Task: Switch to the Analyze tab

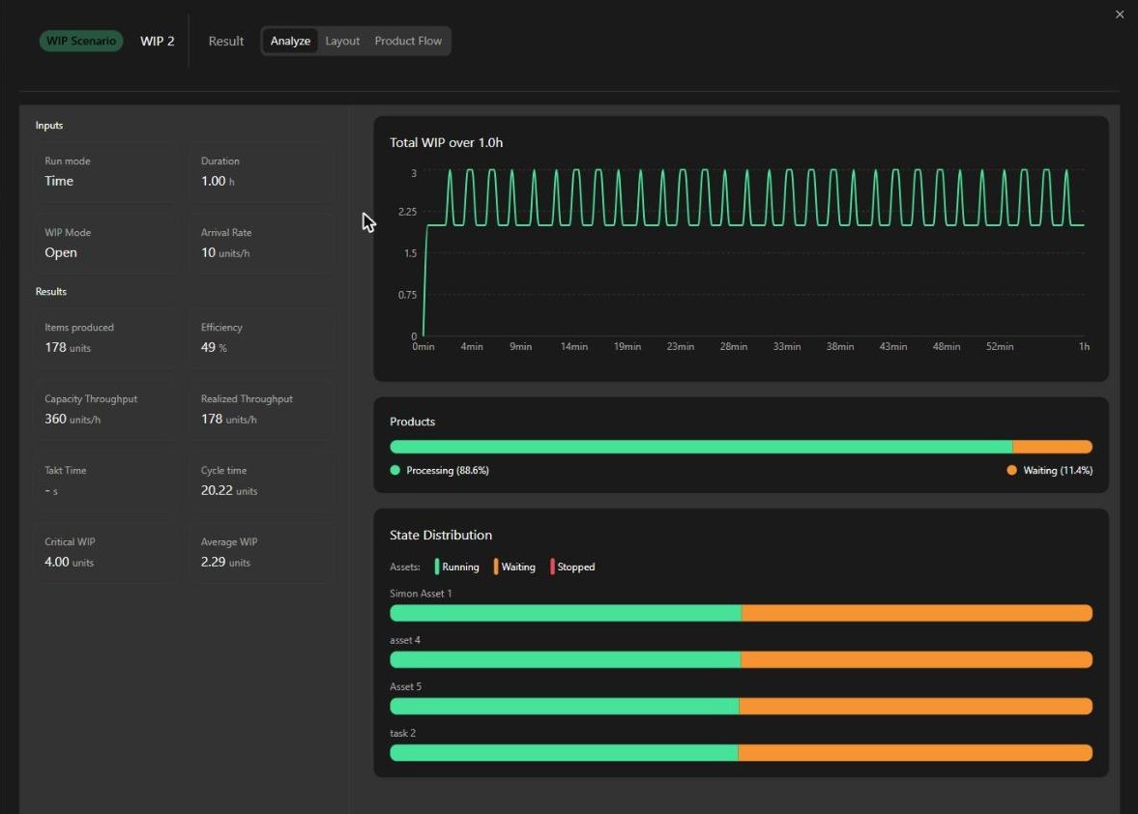Action: pos(290,41)
